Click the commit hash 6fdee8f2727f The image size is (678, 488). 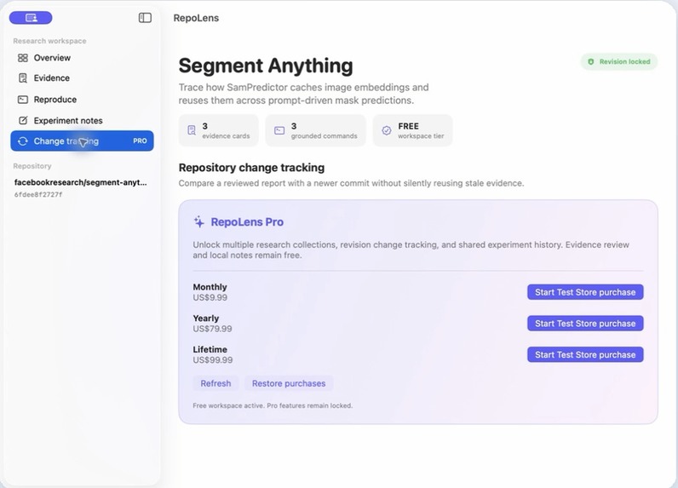click(x=38, y=194)
